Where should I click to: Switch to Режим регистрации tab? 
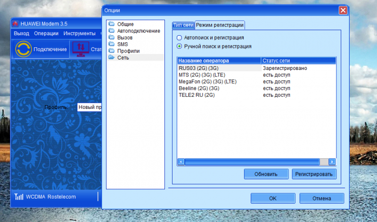pos(220,25)
